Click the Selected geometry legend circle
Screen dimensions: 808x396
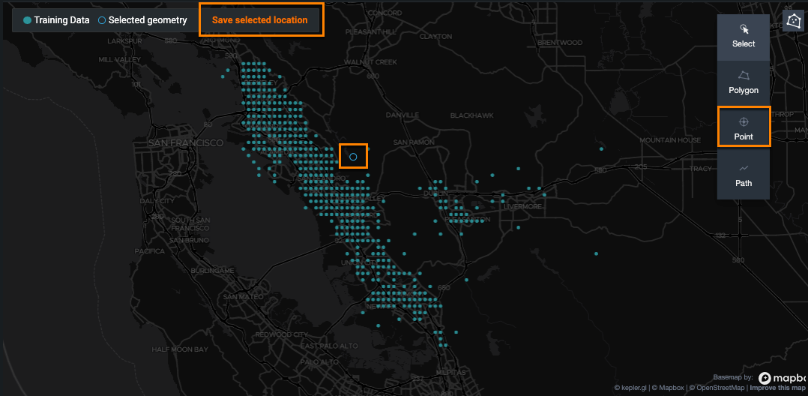click(x=102, y=20)
